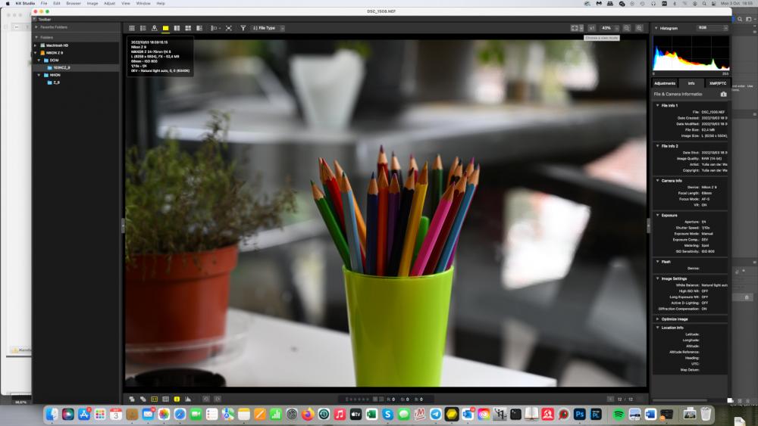This screenshot has width=758, height=426.
Task: Click the fit-to-screen view mode button
Action: tap(575, 29)
